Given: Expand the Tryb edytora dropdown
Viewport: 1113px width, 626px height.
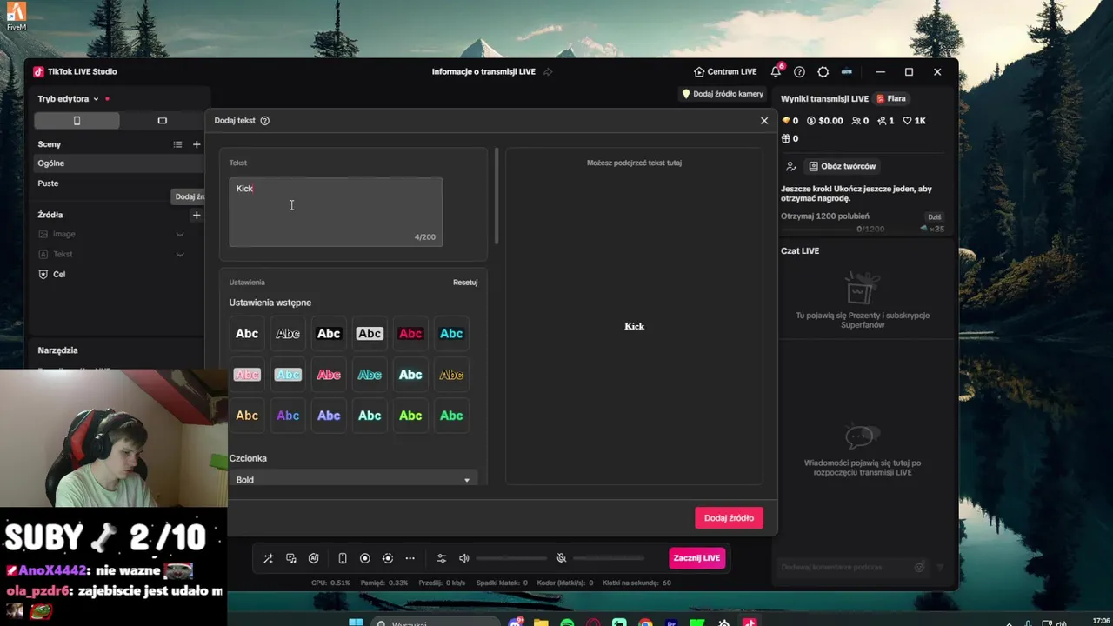Looking at the screenshot, I should (x=96, y=99).
